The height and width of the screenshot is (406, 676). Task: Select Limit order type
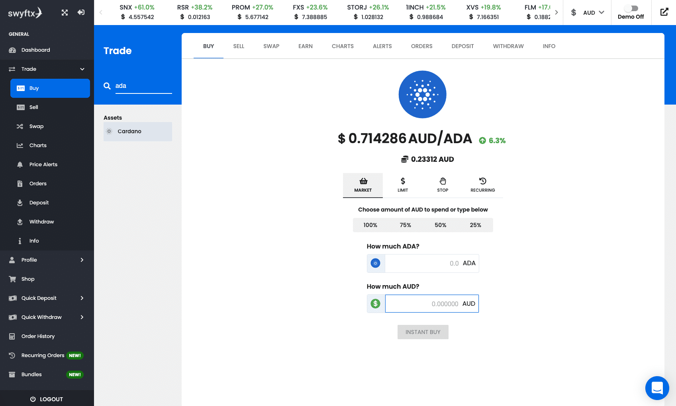tap(403, 185)
